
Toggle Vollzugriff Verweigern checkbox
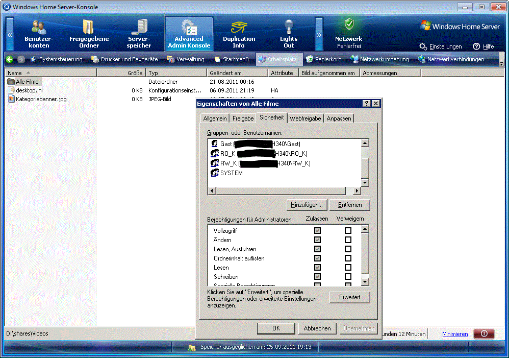coord(348,230)
